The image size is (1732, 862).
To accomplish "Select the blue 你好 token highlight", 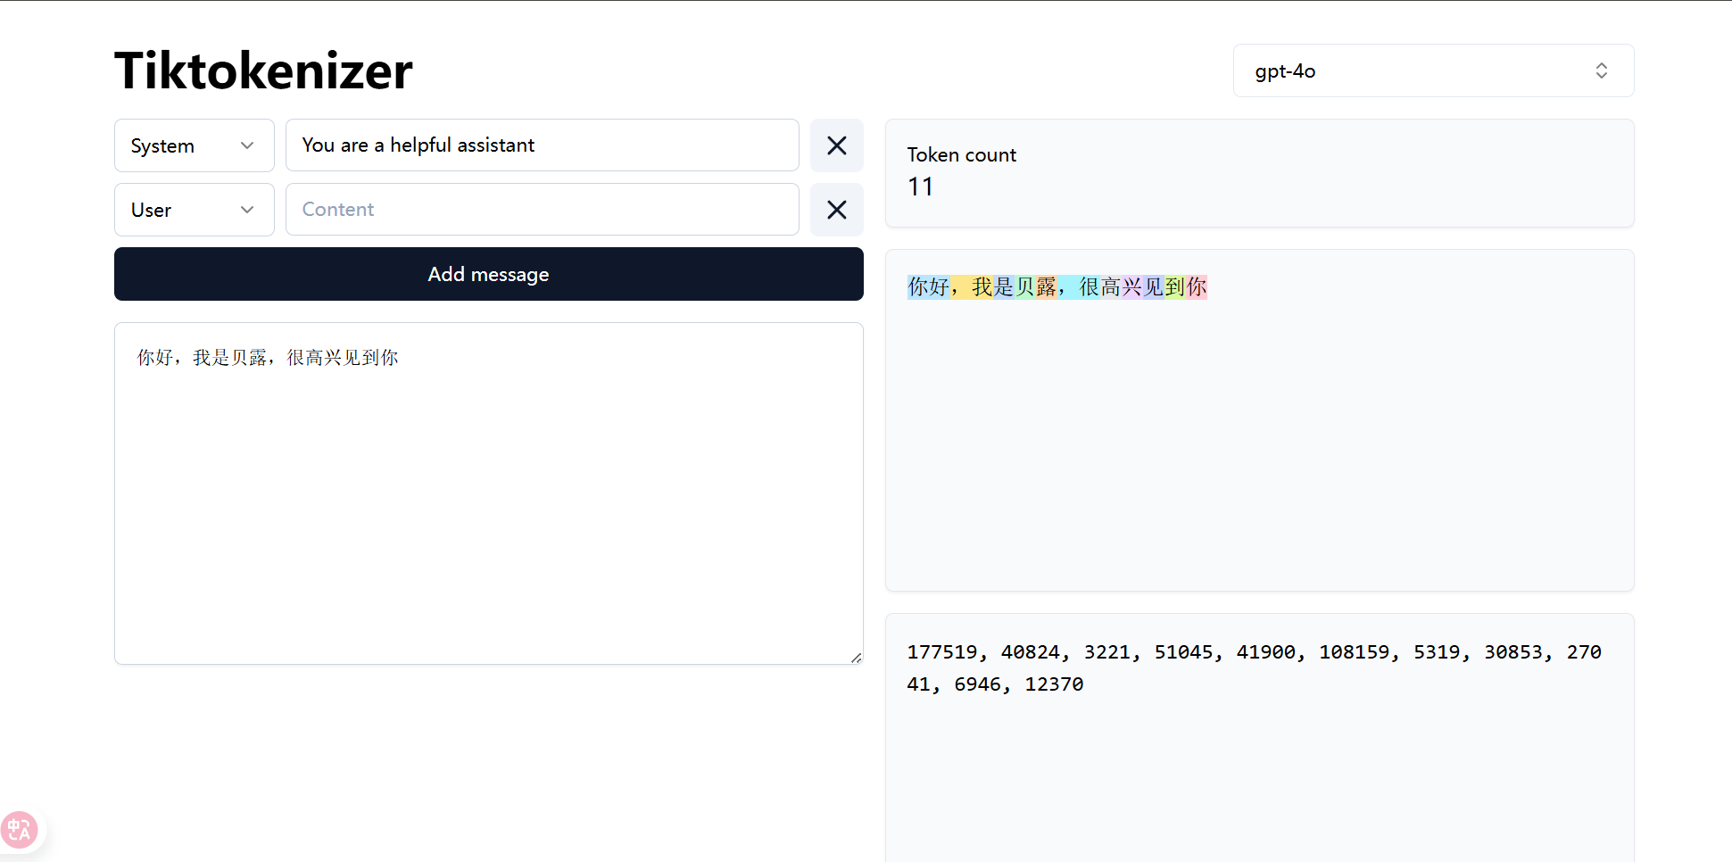I will click(928, 287).
